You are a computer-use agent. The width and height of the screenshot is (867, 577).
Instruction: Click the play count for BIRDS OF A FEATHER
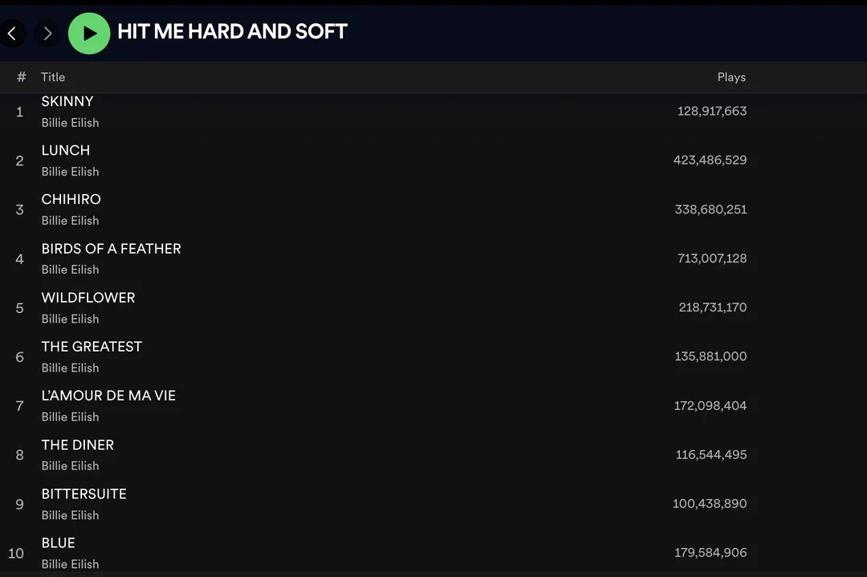click(x=710, y=258)
